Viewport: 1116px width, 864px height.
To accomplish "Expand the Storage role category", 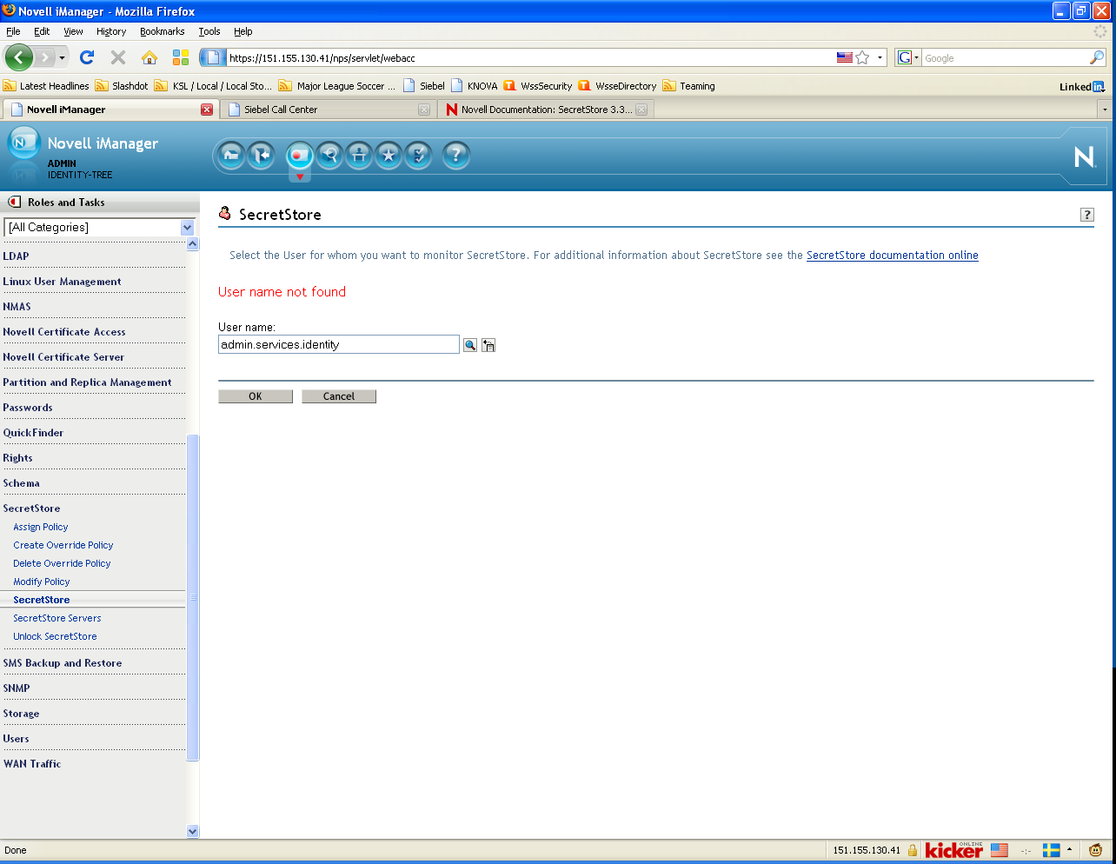I will click(21, 714).
